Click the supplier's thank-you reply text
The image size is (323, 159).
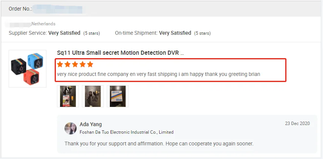tap(159, 144)
